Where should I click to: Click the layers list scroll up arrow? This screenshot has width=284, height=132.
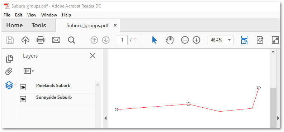[98, 85]
